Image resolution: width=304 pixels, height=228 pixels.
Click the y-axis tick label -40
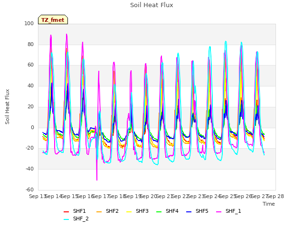[29, 169]
